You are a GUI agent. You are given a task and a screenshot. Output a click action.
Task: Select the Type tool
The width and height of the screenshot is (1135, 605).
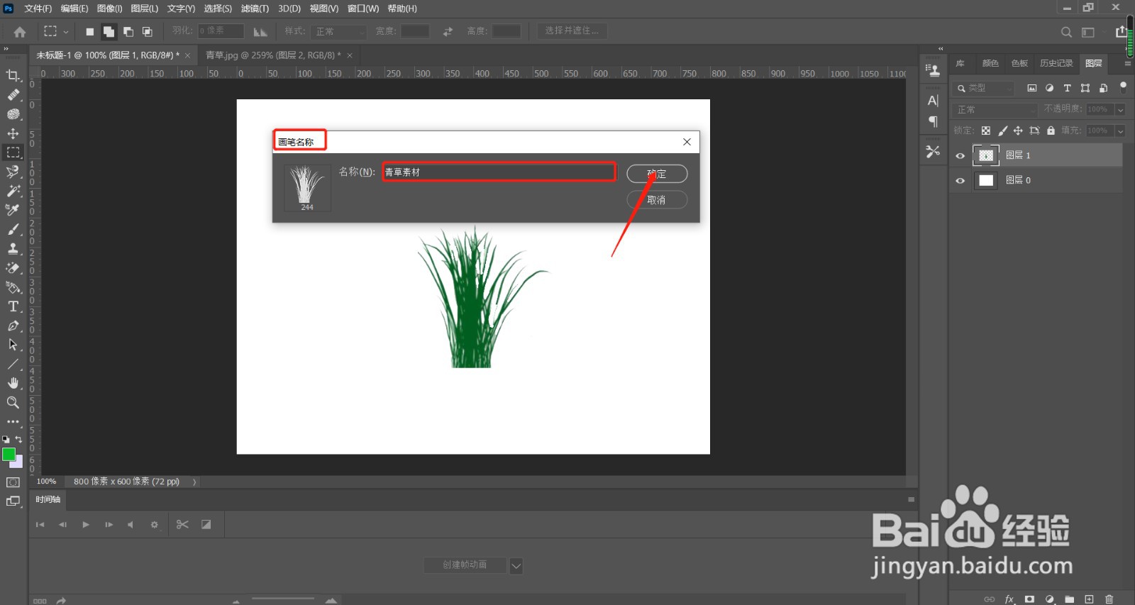[13, 306]
